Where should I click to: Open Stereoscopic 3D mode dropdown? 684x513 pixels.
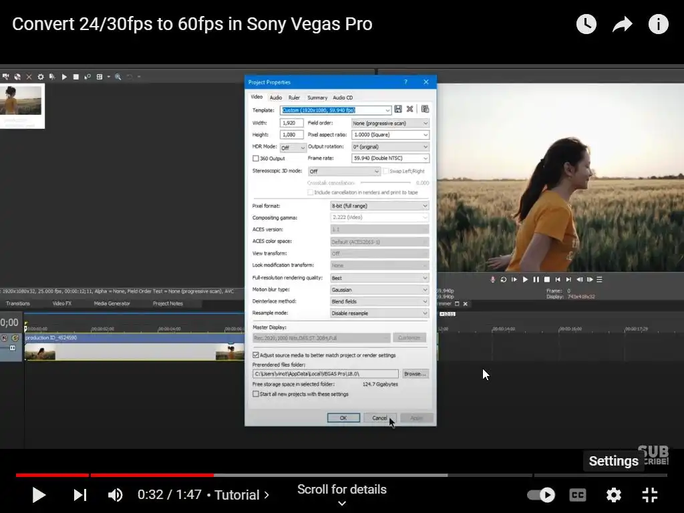[x=344, y=172]
